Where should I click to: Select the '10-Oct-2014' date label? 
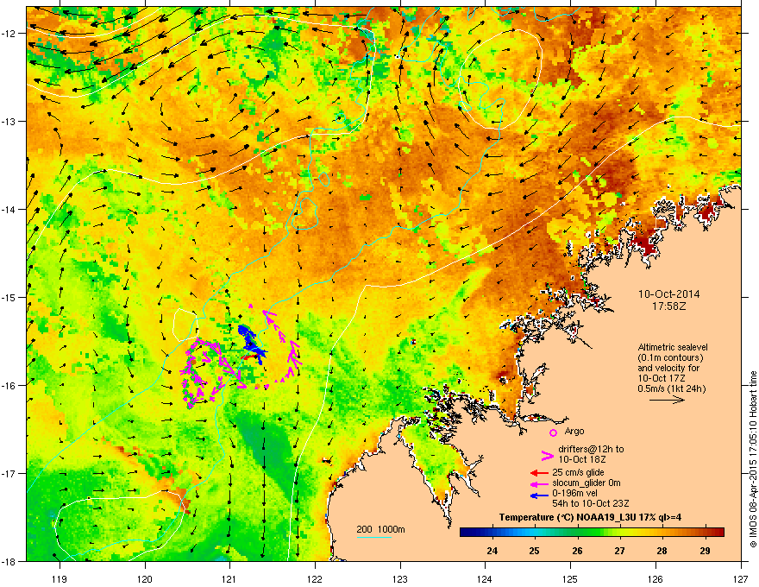coord(668,294)
